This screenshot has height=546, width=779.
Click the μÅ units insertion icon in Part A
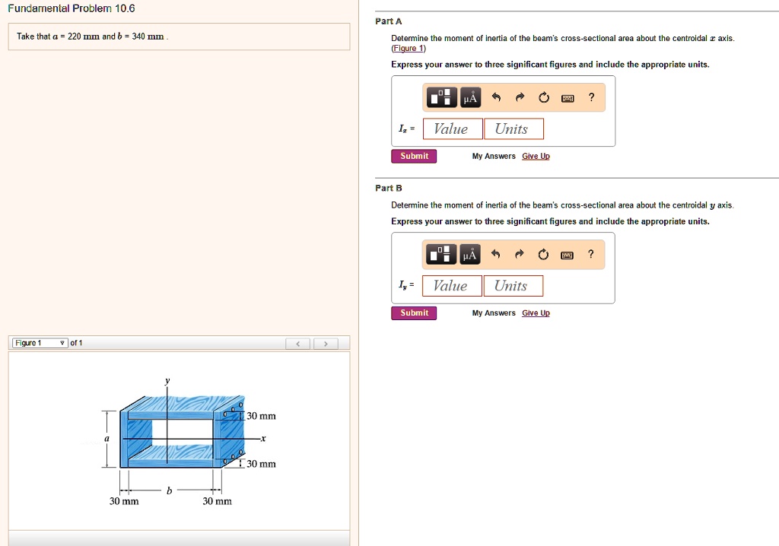point(470,97)
